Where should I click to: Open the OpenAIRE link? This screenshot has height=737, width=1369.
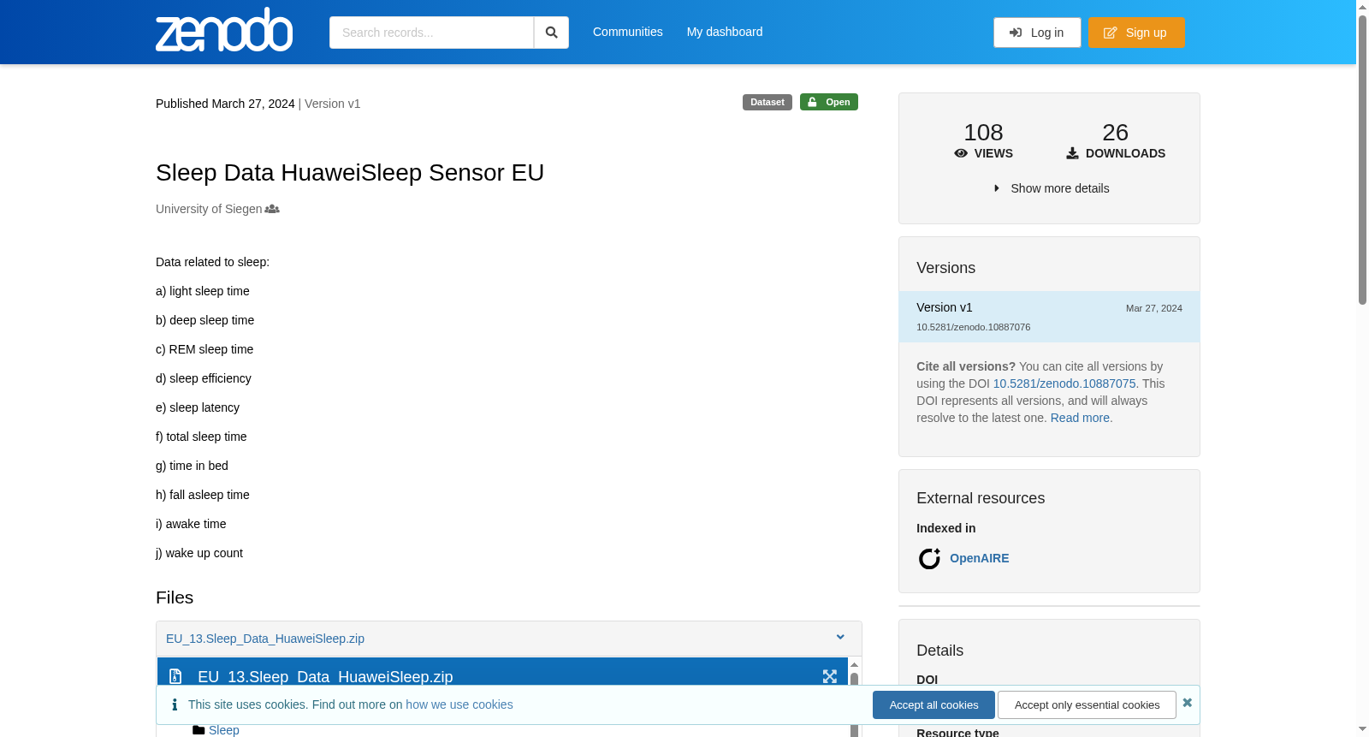coord(979,558)
